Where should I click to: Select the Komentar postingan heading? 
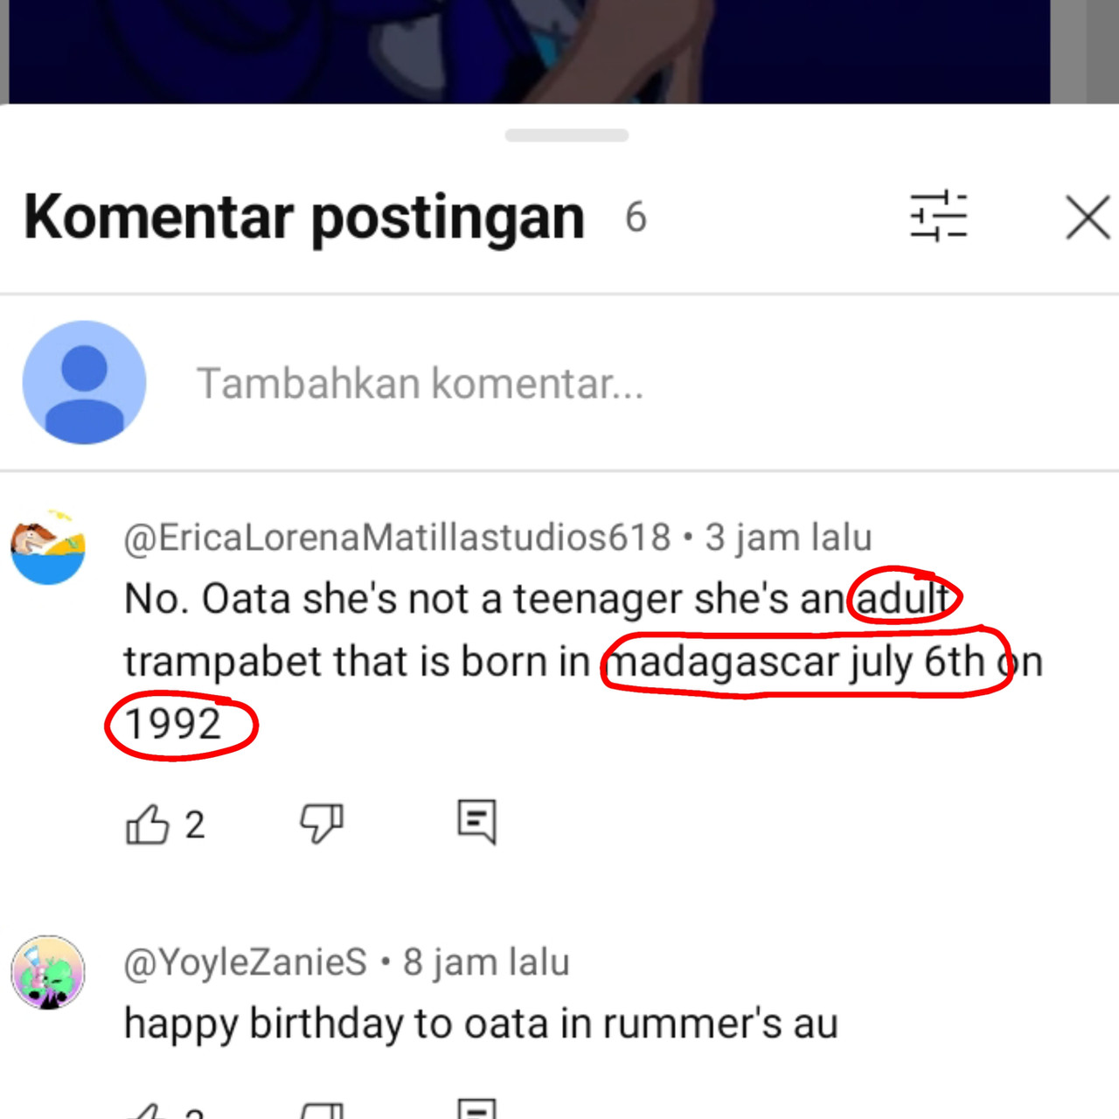tap(304, 218)
